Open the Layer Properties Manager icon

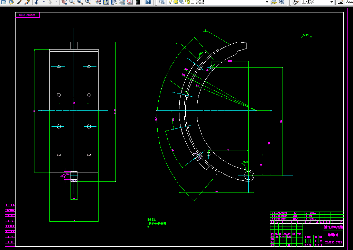coord(162,2)
